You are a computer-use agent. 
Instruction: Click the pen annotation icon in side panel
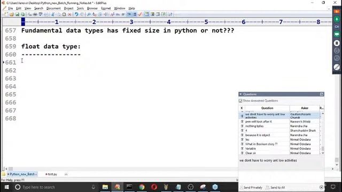click(x=337, y=67)
